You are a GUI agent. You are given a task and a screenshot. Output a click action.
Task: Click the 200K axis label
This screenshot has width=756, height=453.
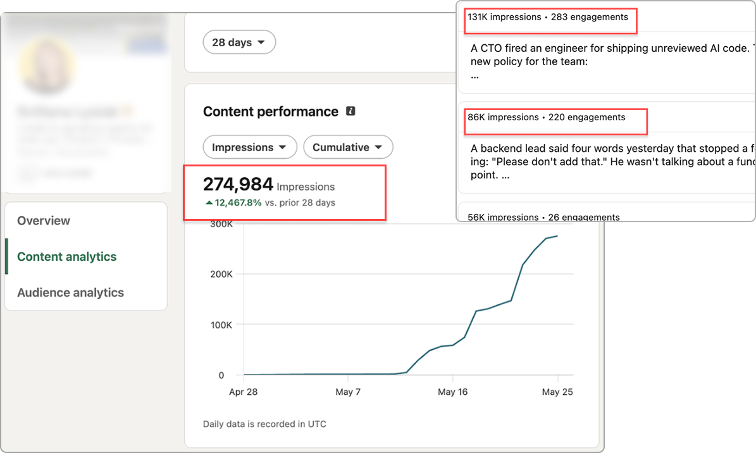[221, 274]
